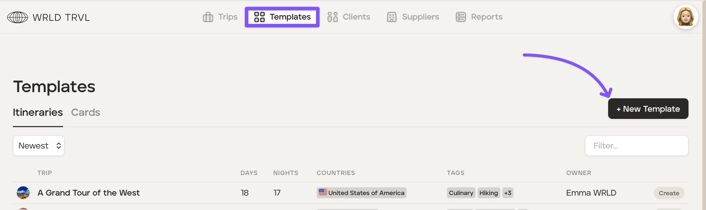Click the Templates grid icon
706x210 pixels.
259,17
